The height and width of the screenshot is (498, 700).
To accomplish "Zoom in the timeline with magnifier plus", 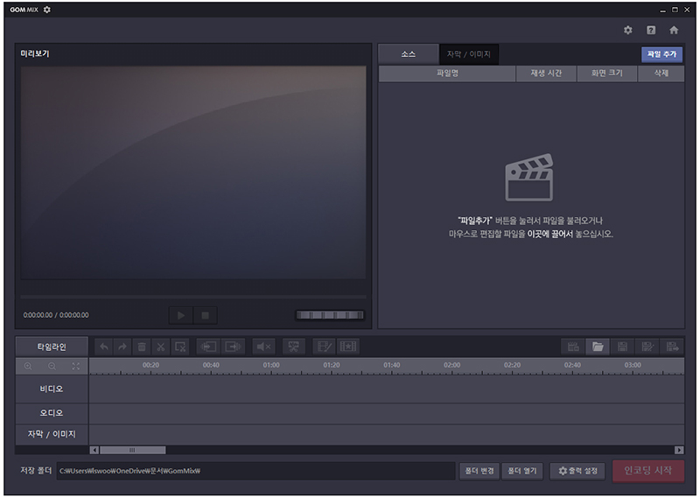I will [28, 366].
